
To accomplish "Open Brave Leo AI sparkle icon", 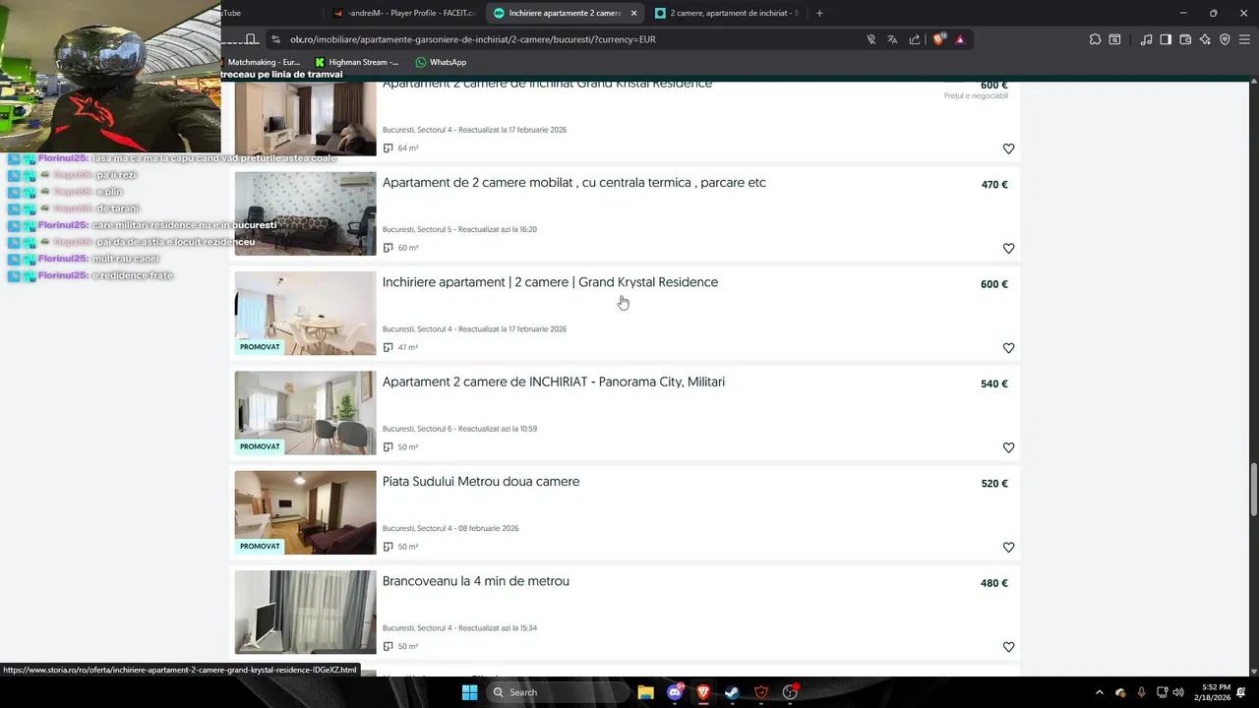I will [1205, 39].
